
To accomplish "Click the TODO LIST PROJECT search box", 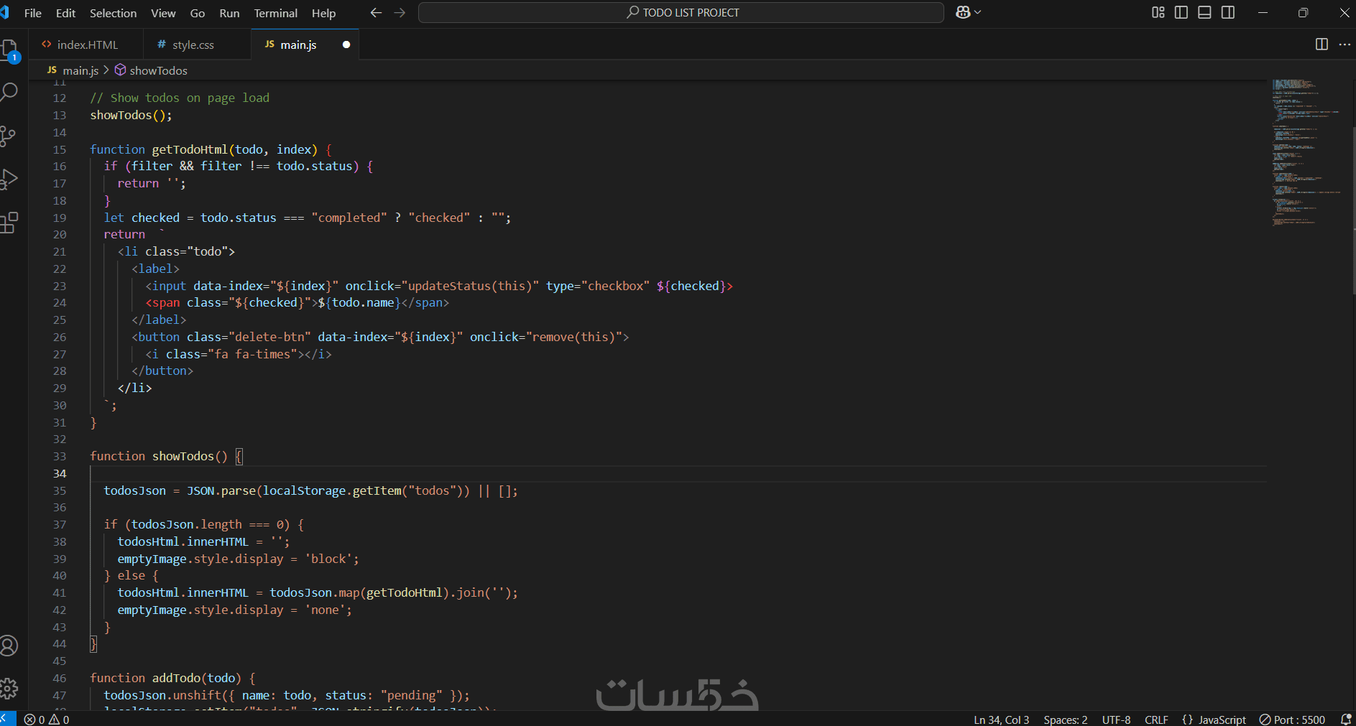I will [681, 12].
